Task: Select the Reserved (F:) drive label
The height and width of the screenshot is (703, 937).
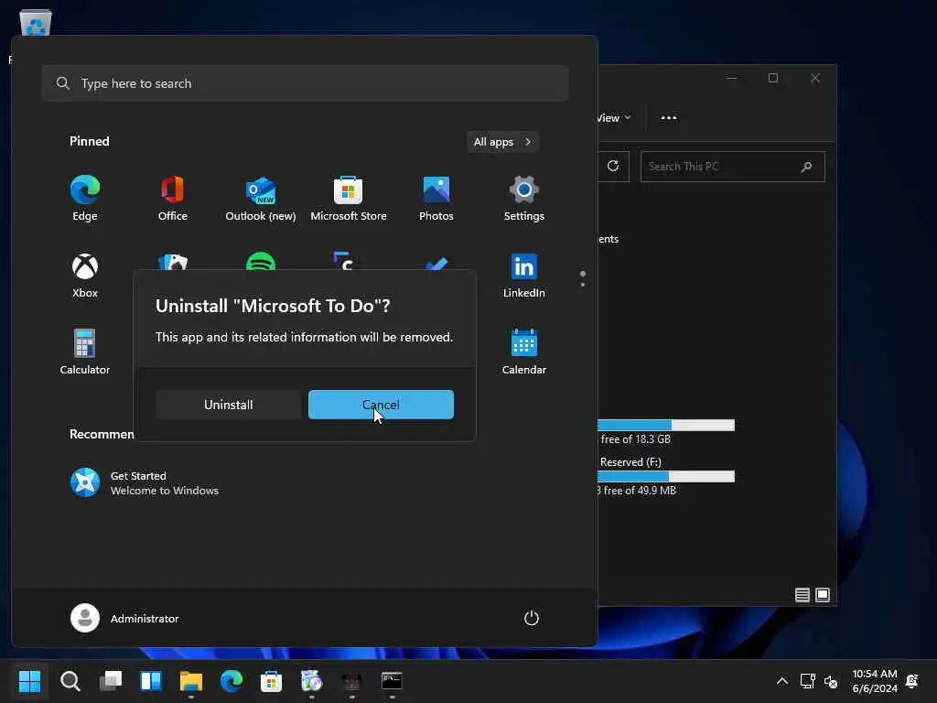Action: [x=630, y=462]
